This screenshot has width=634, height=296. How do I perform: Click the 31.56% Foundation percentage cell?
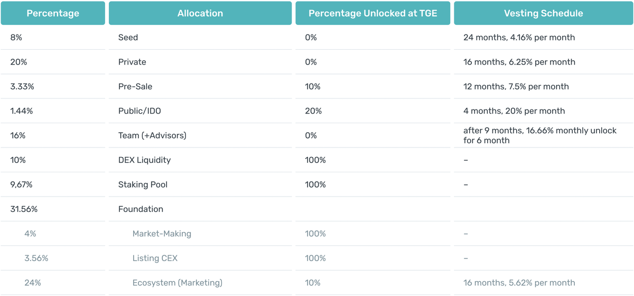[x=24, y=209]
